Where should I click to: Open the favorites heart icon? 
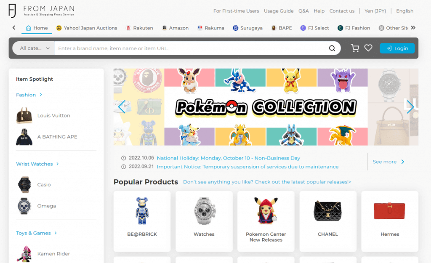pyautogui.click(x=368, y=48)
